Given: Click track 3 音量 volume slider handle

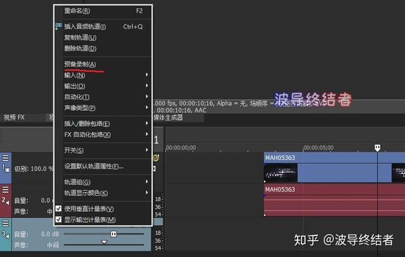Looking at the screenshot, I should [113, 234].
